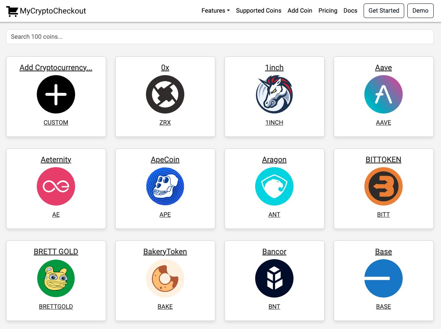Viewport: 441px width, 329px height.
Task: Select the 1inch unicorn logo icon
Action: click(274, 94)
